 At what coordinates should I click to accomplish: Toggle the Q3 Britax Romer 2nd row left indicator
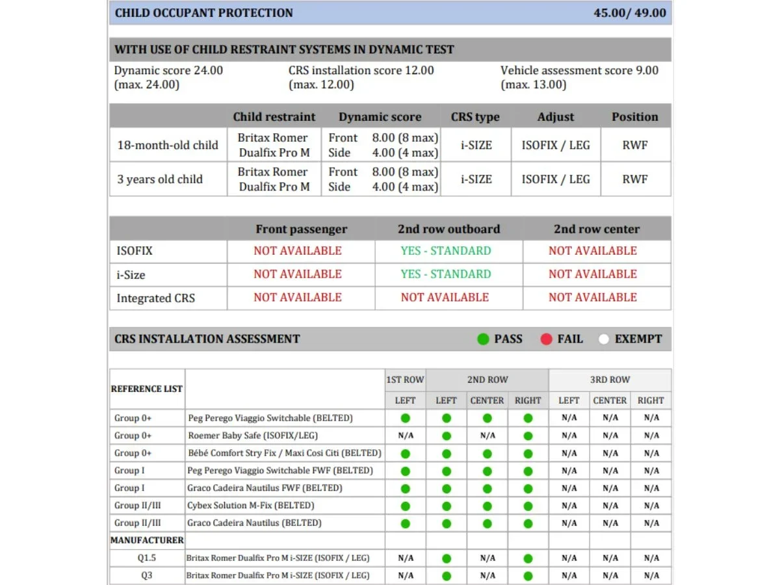(446, 575)
